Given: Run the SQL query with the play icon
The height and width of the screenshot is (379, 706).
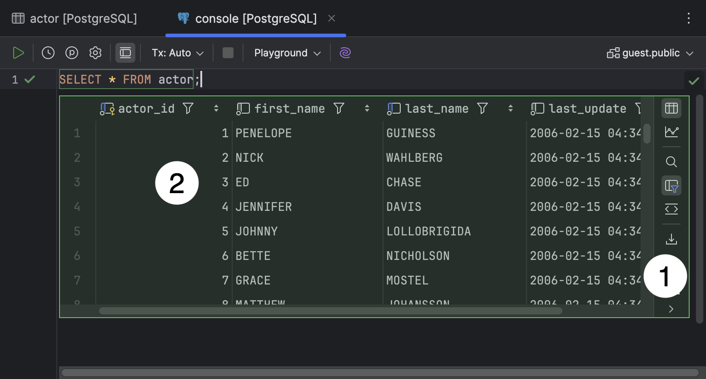Looking at the screenshot, I should tap(18, 53).
